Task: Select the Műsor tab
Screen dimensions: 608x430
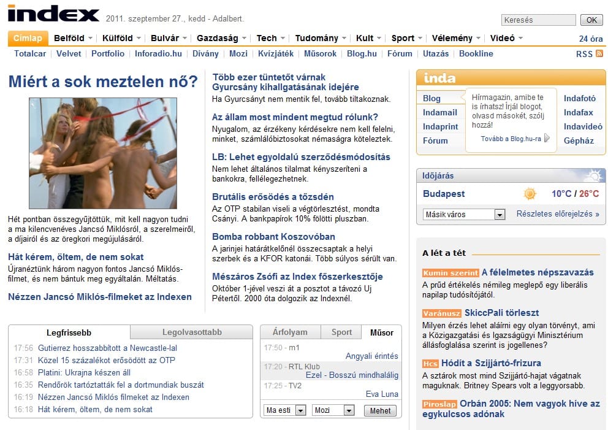Action: pyautogui.click(x=382, y=332)
